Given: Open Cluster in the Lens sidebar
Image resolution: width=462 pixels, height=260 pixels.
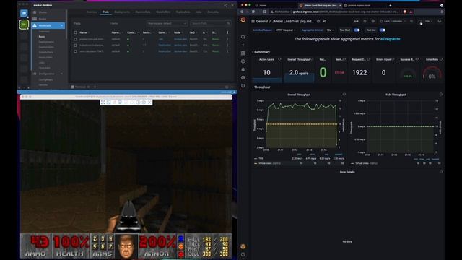Looking at the screenshot, I should [43, 12].
